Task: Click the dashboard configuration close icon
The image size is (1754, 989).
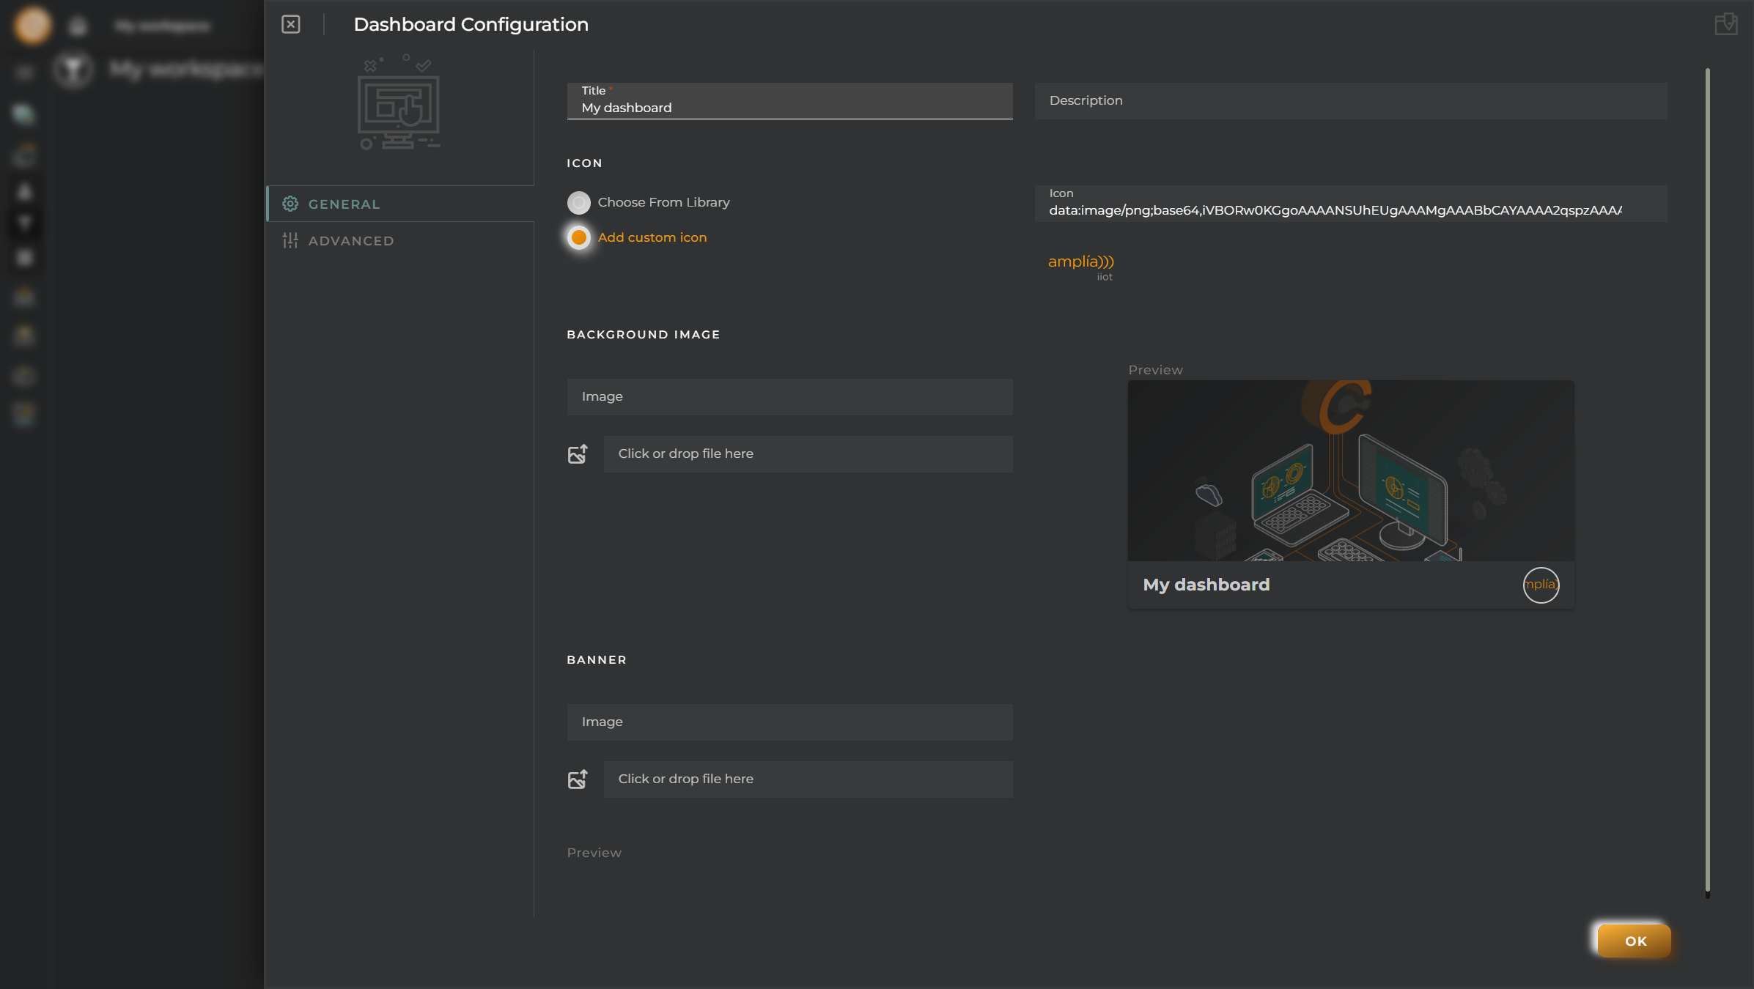Action: pyautogui.click(x=290, y=24)
